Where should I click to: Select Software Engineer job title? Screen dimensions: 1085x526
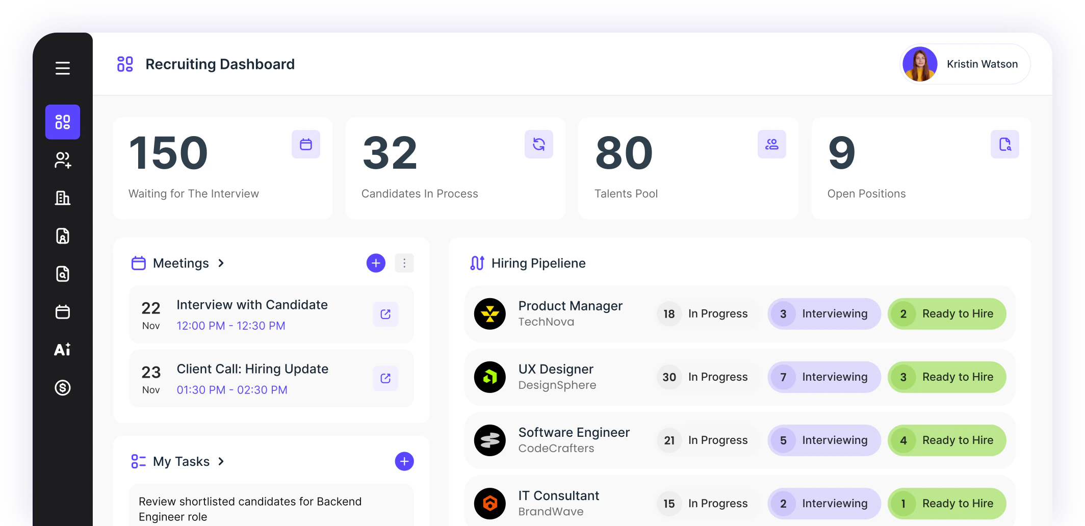pos(574,432)
